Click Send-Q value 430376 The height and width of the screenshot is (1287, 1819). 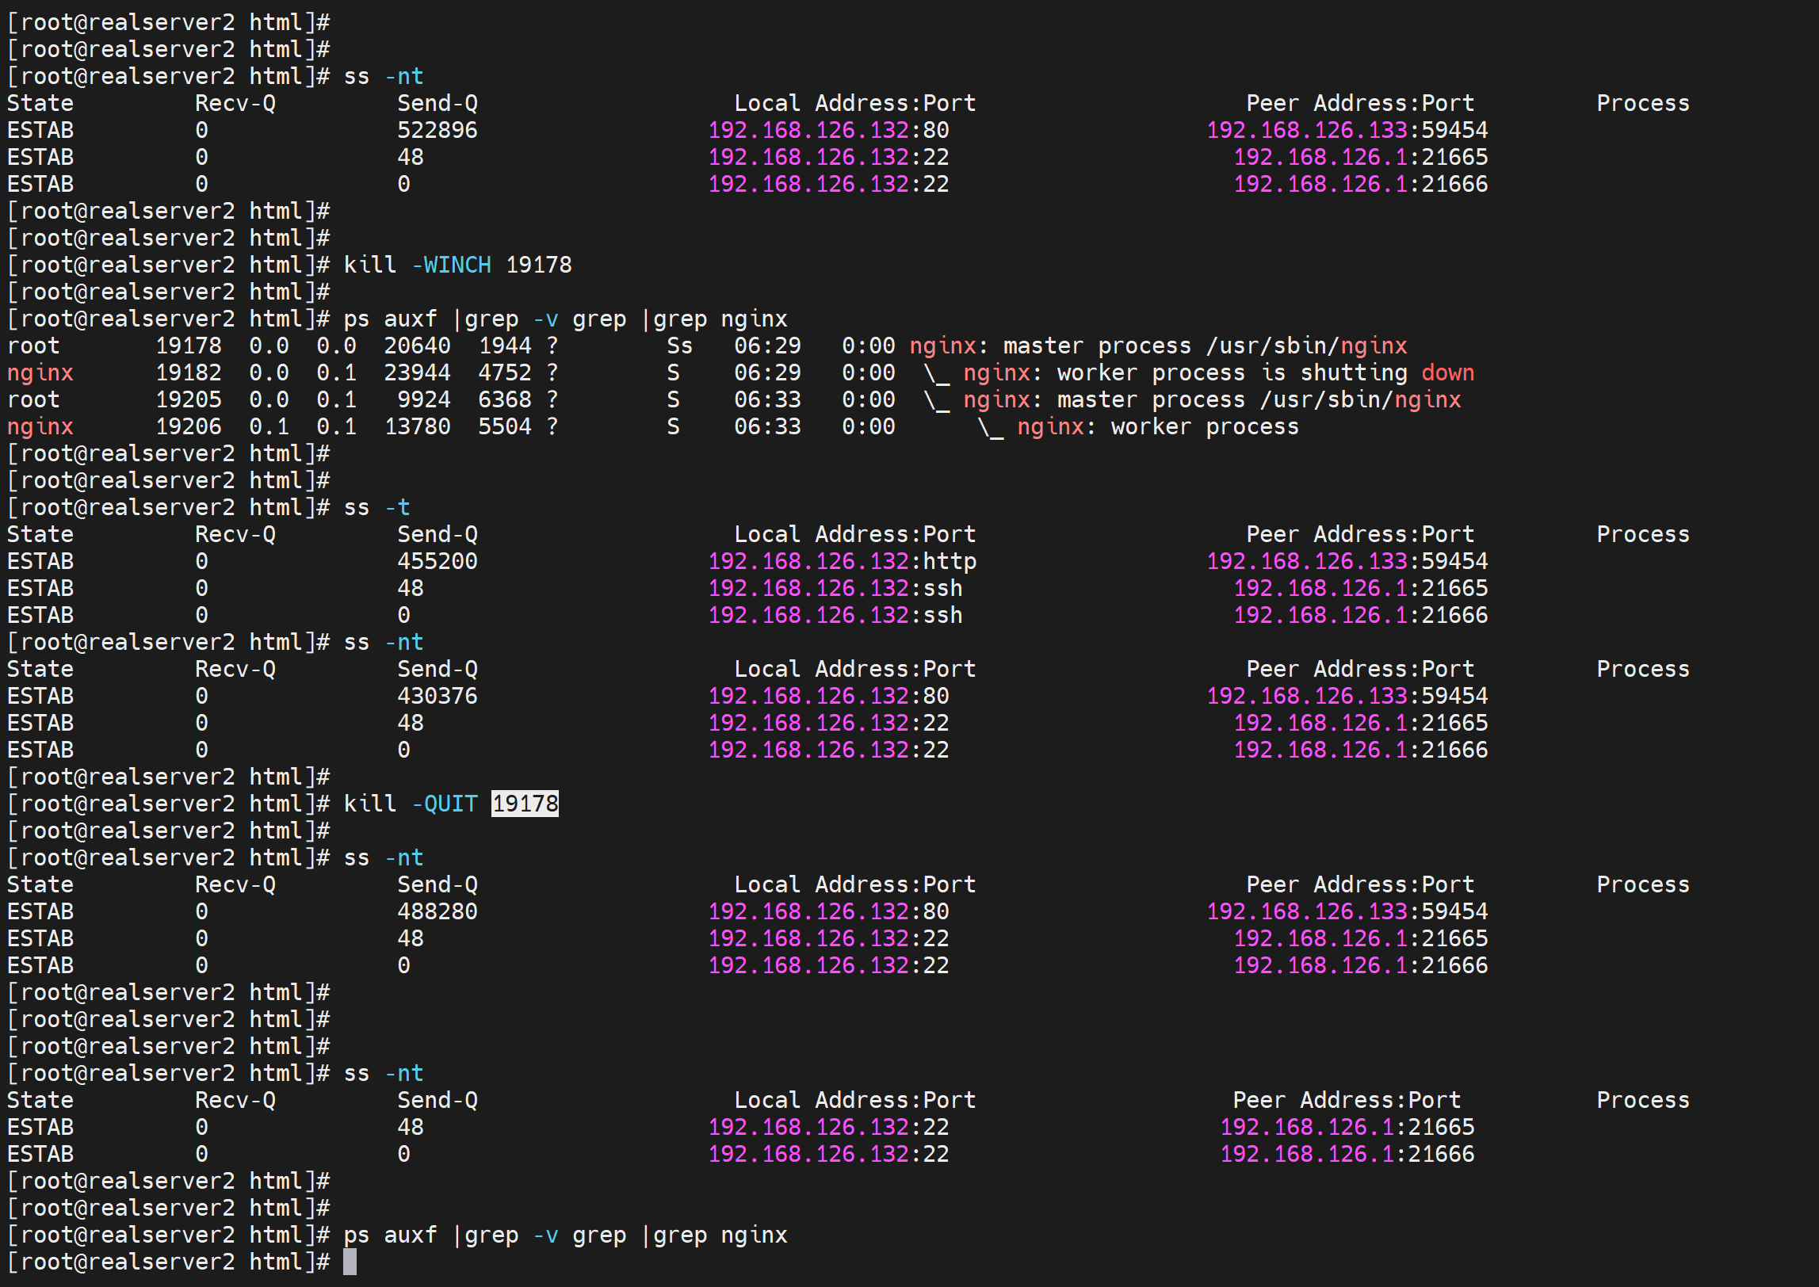point(437,696)
